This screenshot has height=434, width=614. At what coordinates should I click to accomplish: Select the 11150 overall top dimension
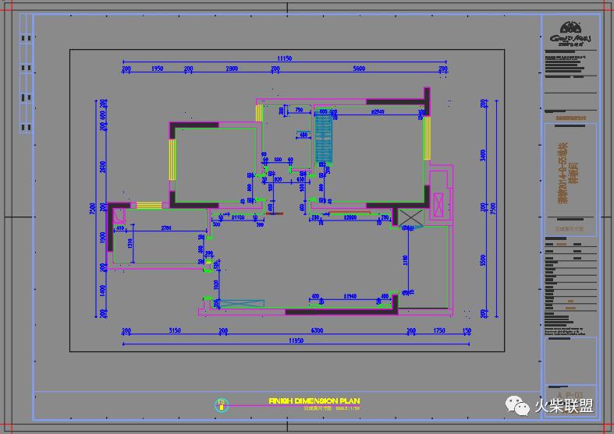pyautogui.click(x=285, y=58)
